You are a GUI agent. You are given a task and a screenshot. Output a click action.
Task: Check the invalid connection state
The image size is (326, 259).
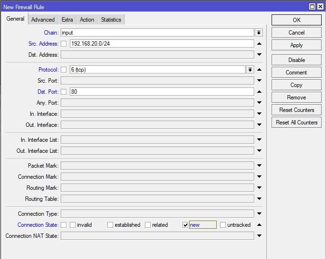(73, 225)
